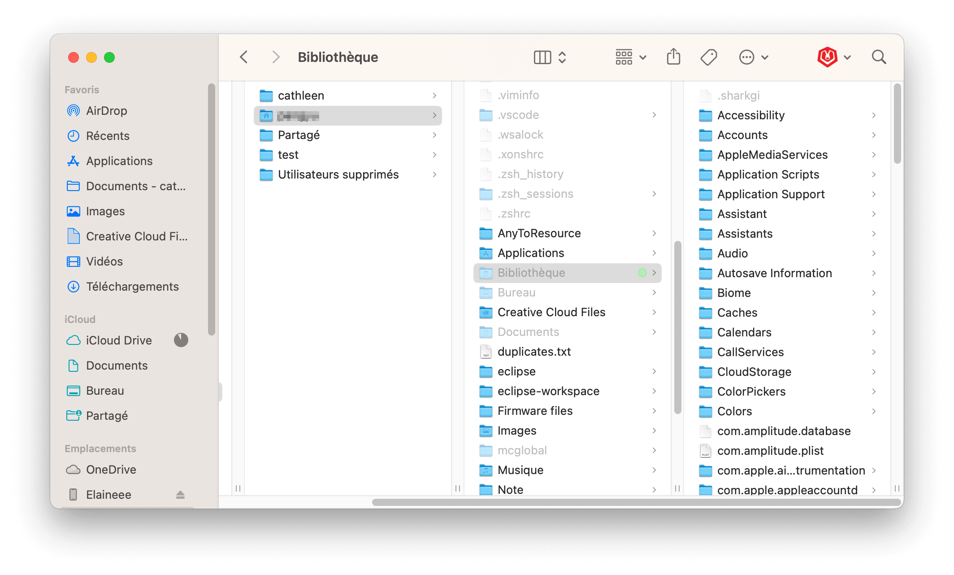Select the AppleMediaServices folder
The height and width of the screenshot is (575, 954).
pos(787,155)
